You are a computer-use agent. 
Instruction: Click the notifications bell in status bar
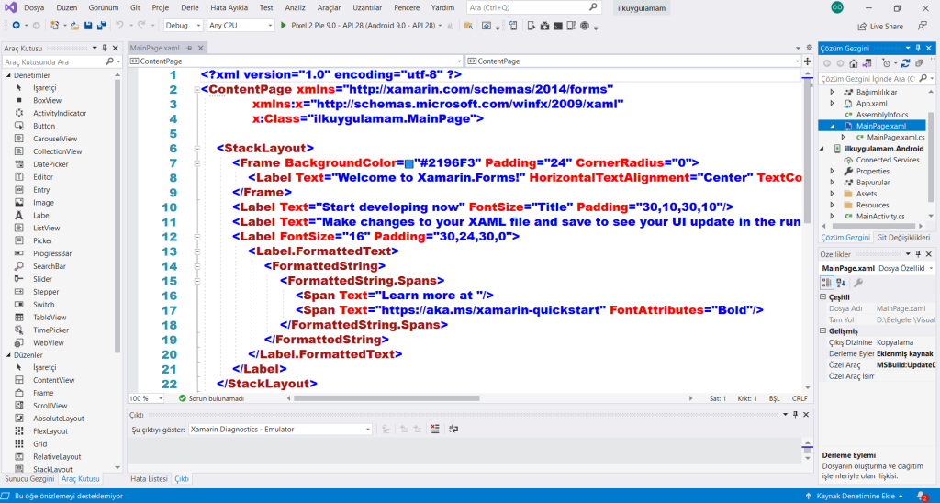[x=922, y=496]
